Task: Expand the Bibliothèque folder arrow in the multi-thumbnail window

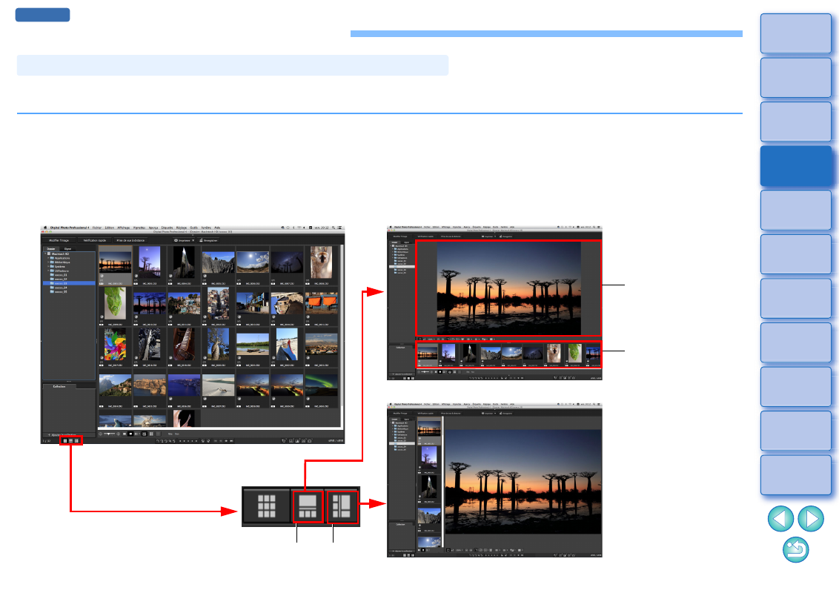Action: tap(48, 262)
